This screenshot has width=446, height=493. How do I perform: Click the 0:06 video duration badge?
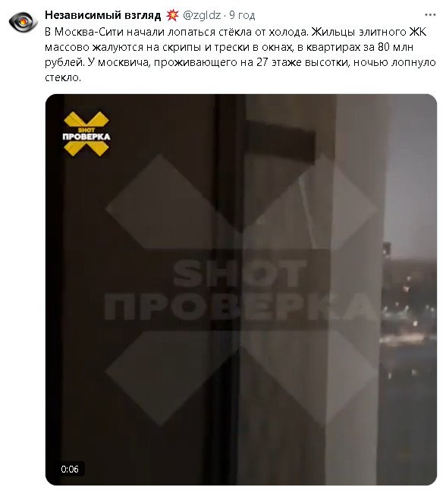[x=70, y=469]
